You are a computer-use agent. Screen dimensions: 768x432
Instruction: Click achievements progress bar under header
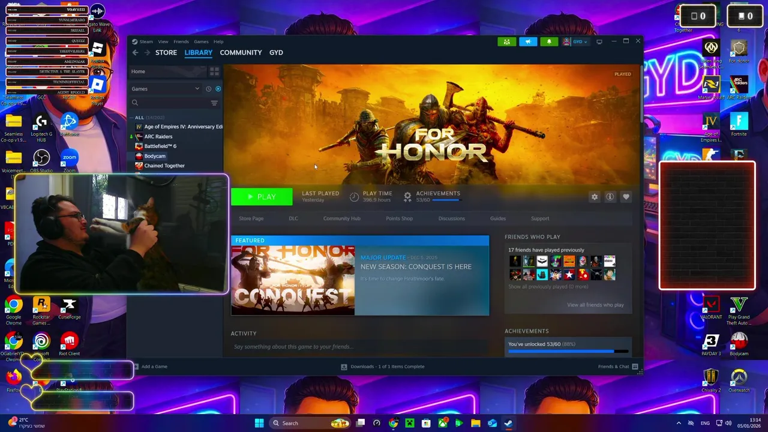point(446,200)
